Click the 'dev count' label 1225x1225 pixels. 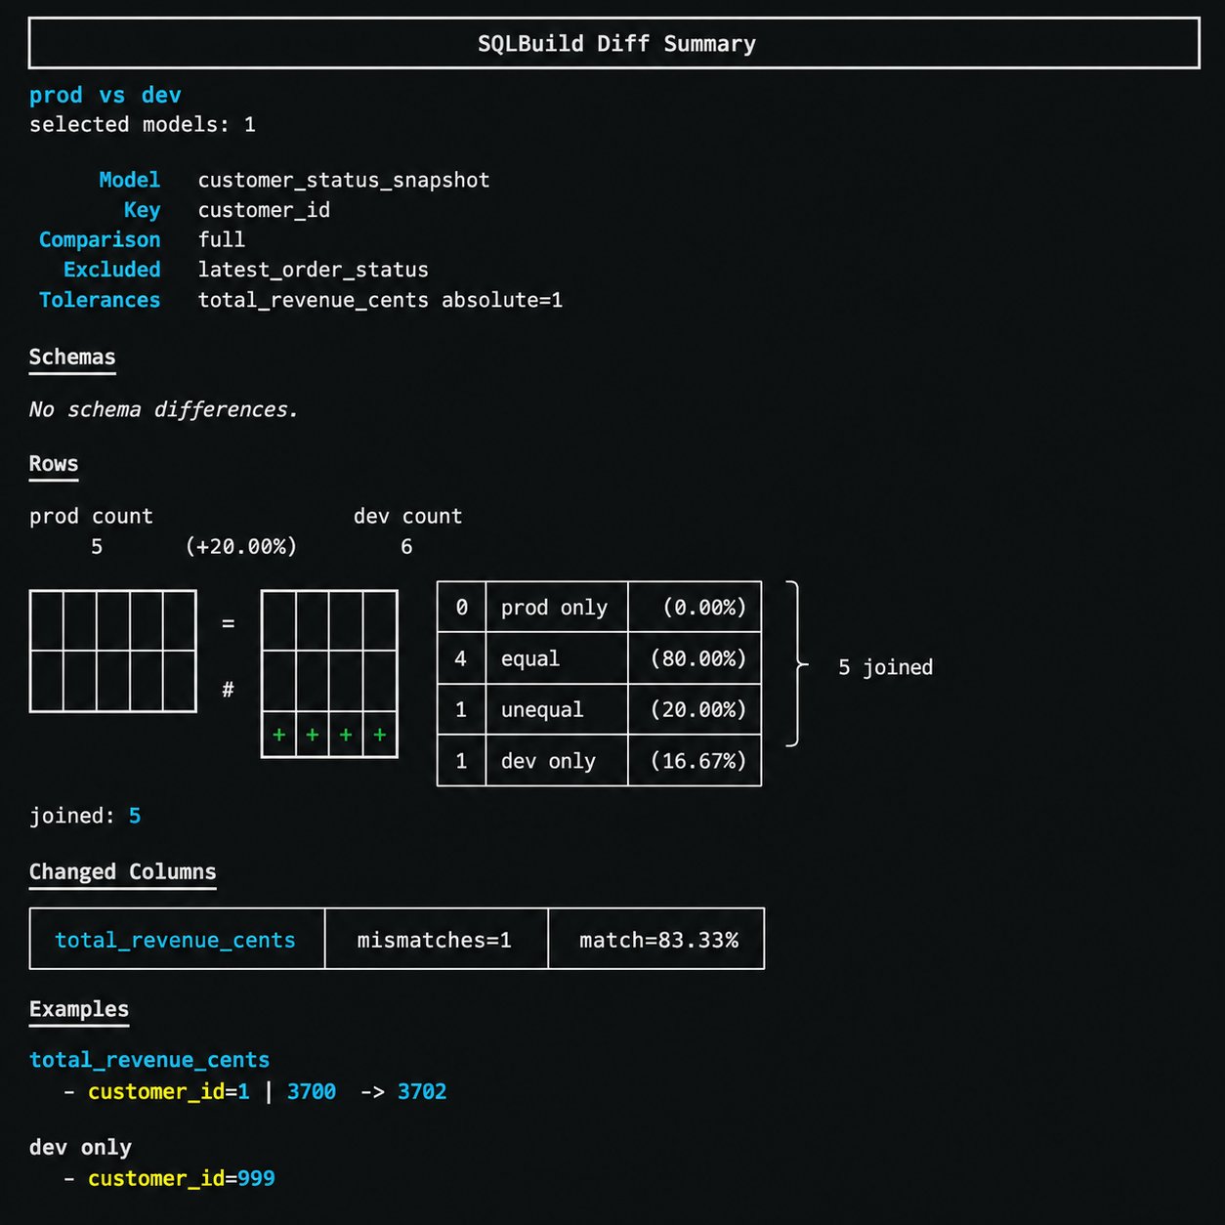pos(408,516)
